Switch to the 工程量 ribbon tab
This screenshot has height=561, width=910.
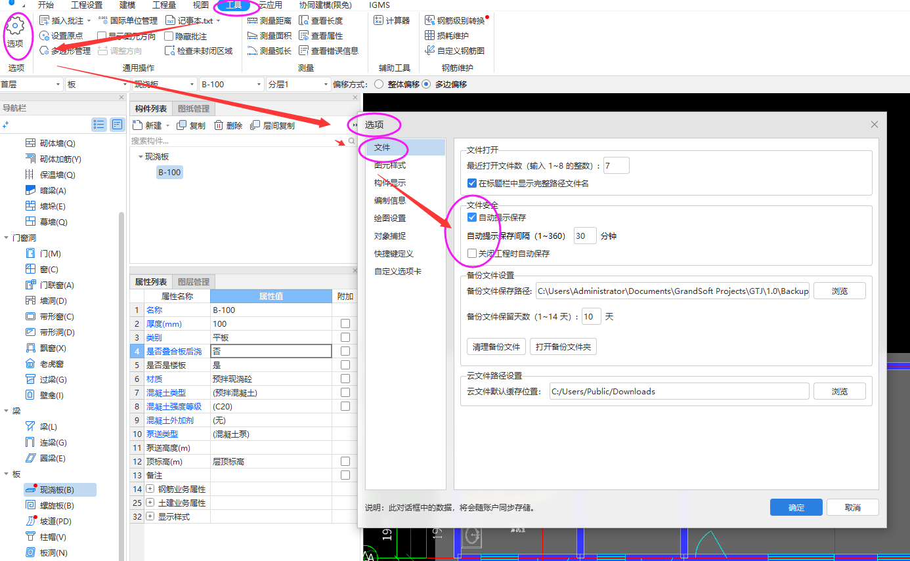(163, 5)
